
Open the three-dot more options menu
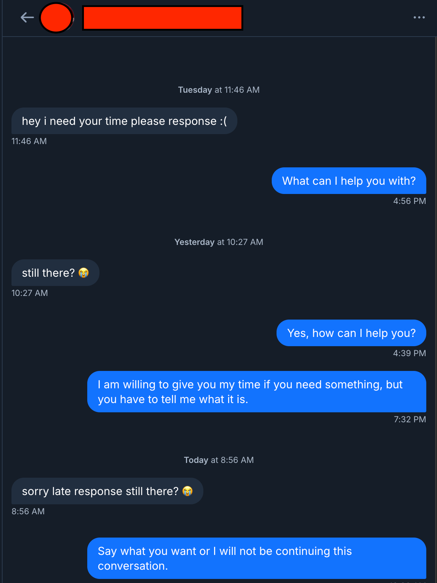[x=419, y=17]
